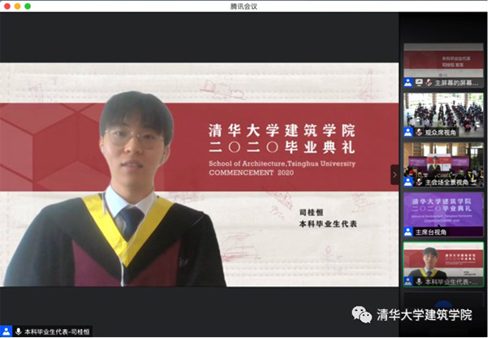The height and width of the screenshot is (338, 488).
Task: Click the muted microphone icon beside 观众席视角
Action: [x=419, y=132]
